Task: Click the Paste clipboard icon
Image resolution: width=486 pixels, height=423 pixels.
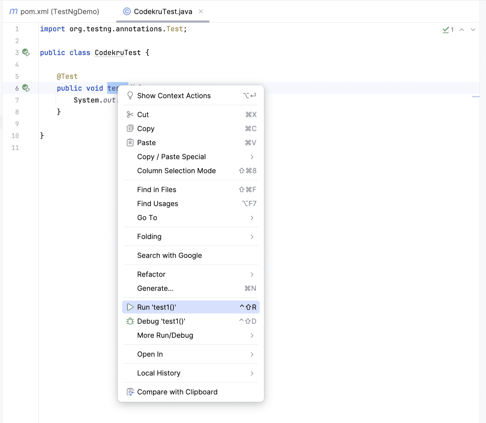Action: pos(130,143)
